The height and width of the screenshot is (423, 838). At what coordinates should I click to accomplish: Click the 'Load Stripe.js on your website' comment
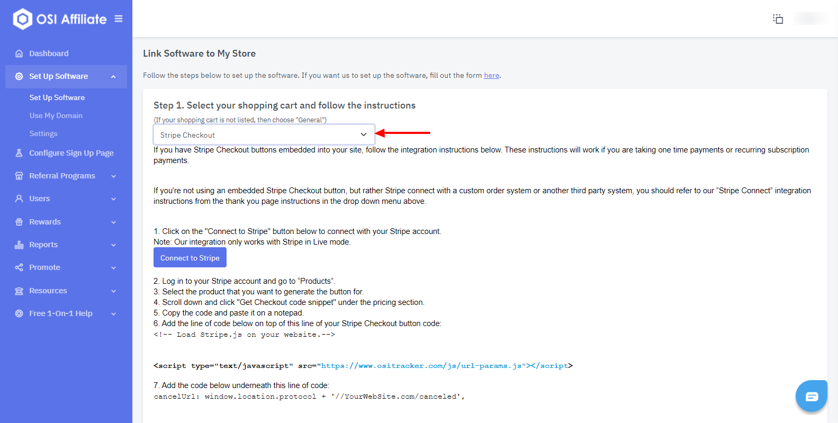(244, 335)
